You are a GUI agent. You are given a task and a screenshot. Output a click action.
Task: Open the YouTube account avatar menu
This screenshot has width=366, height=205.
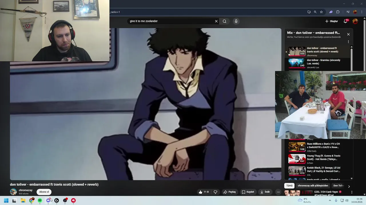pos(355,21)
